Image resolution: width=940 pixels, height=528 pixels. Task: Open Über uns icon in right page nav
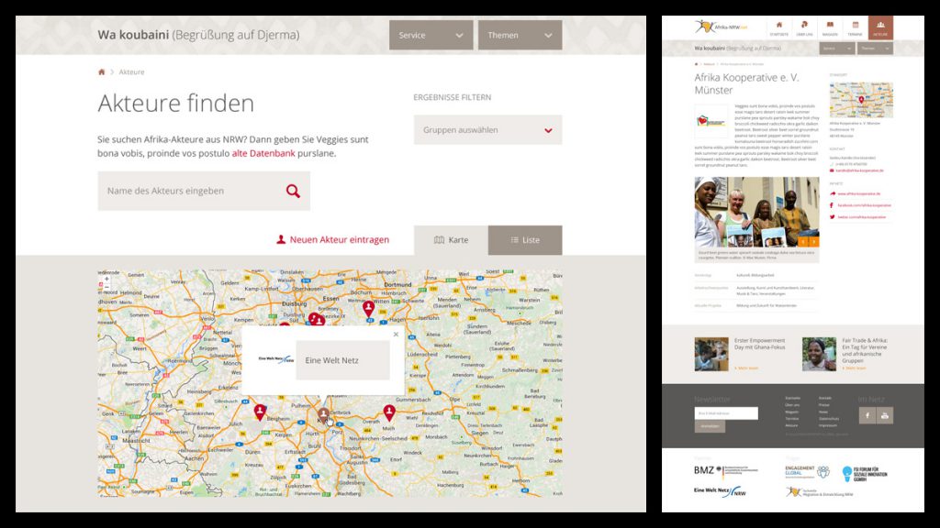pyautogui.click(x=804, y=27)
